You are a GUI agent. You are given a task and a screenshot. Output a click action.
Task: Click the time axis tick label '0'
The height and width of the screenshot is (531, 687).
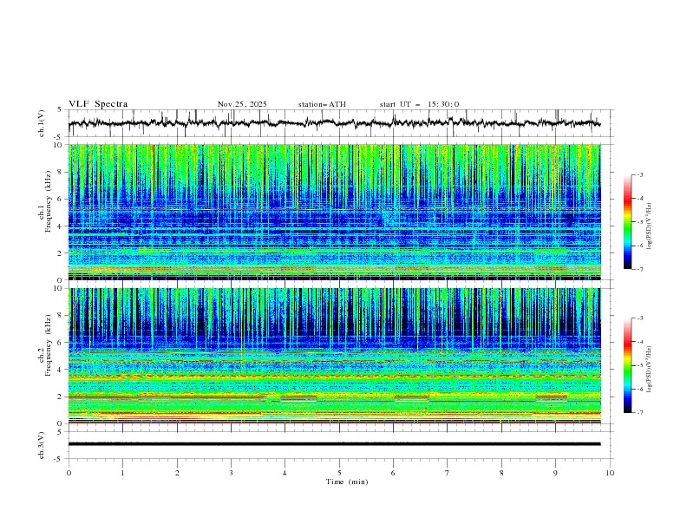(x=69, y=473)
